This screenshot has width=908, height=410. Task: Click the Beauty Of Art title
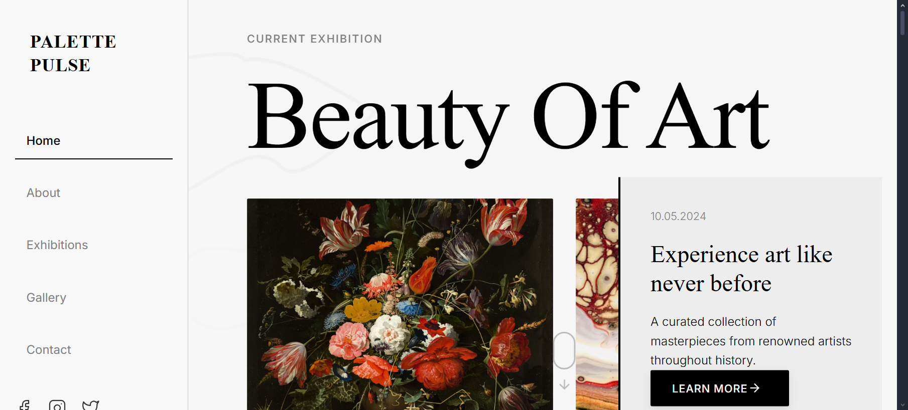tap(508, 119)
